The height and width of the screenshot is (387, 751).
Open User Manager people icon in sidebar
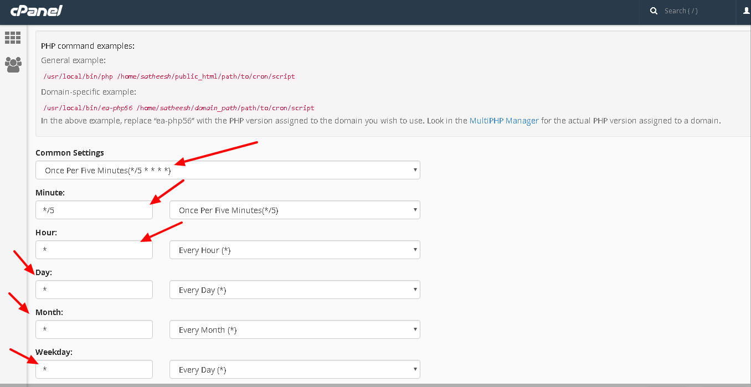tap(13, 65)
